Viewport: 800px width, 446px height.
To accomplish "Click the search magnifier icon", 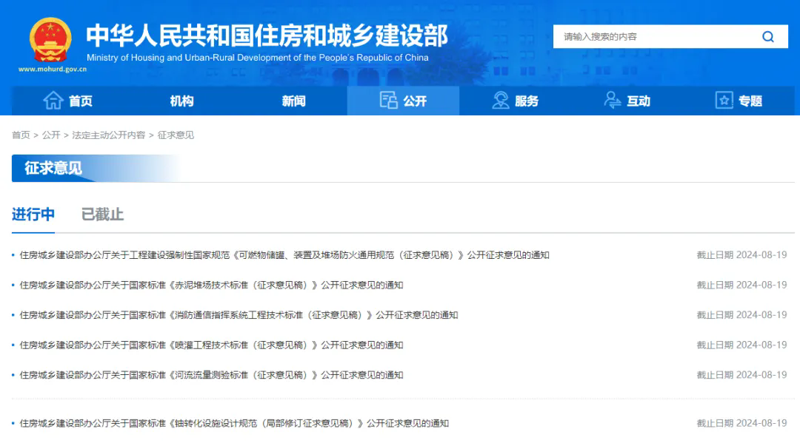I will [x=767, y=37].
